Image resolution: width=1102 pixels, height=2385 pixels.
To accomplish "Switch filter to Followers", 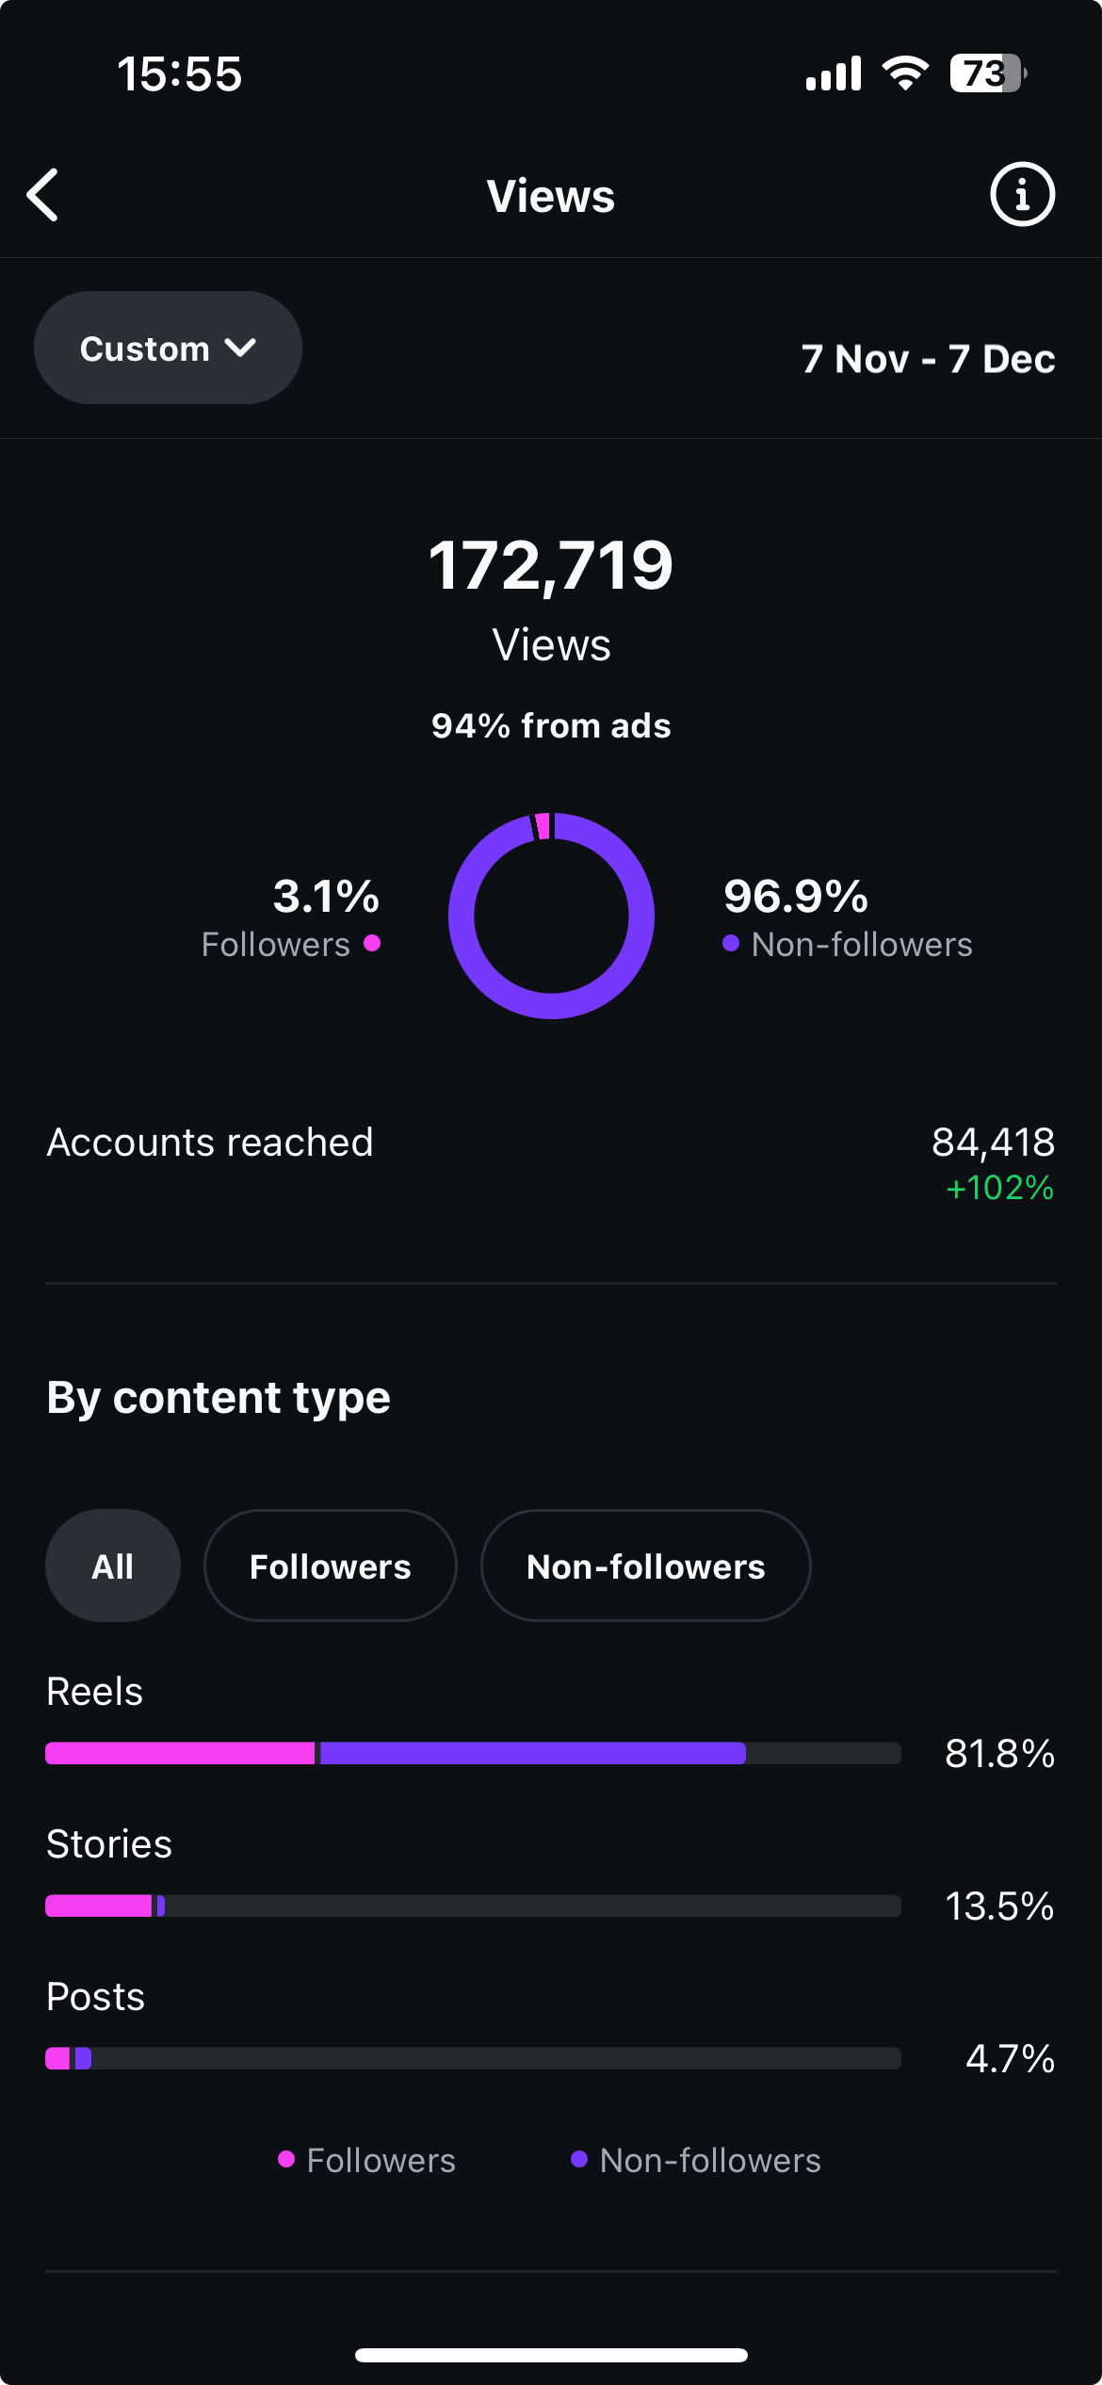I will pos(330,1566).
